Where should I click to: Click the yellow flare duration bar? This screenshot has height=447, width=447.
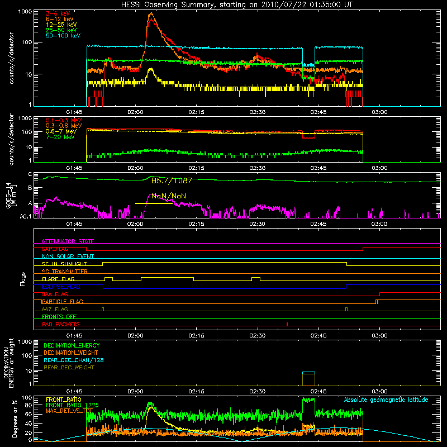[x=154, y=203]
